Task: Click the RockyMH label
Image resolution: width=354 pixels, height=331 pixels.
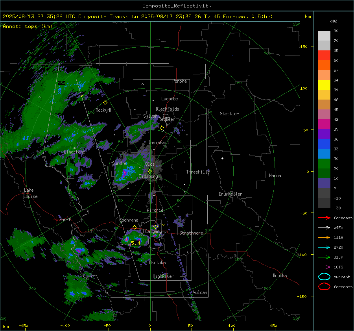Action: click(x=104, y=110)
